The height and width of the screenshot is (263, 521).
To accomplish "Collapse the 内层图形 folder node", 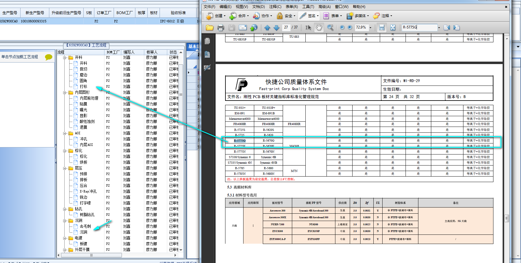I will (65, 93).
